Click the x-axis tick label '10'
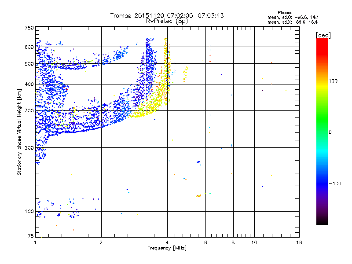 coord(254,242)
